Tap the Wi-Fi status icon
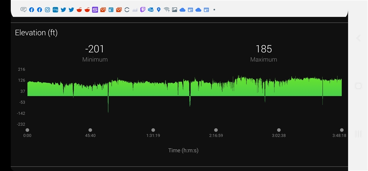 point(166,10)
